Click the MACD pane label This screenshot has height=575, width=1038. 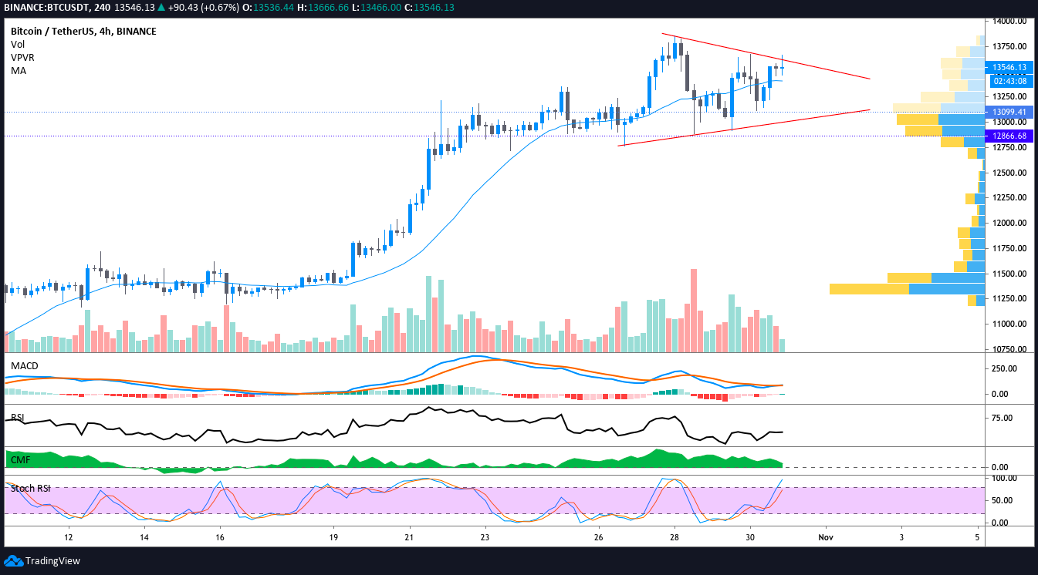[24, 365]
